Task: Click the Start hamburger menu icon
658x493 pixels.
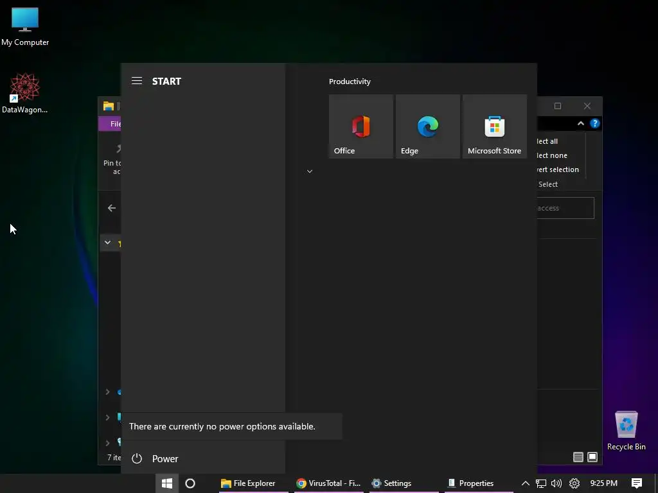Action: tap(137, 81)
